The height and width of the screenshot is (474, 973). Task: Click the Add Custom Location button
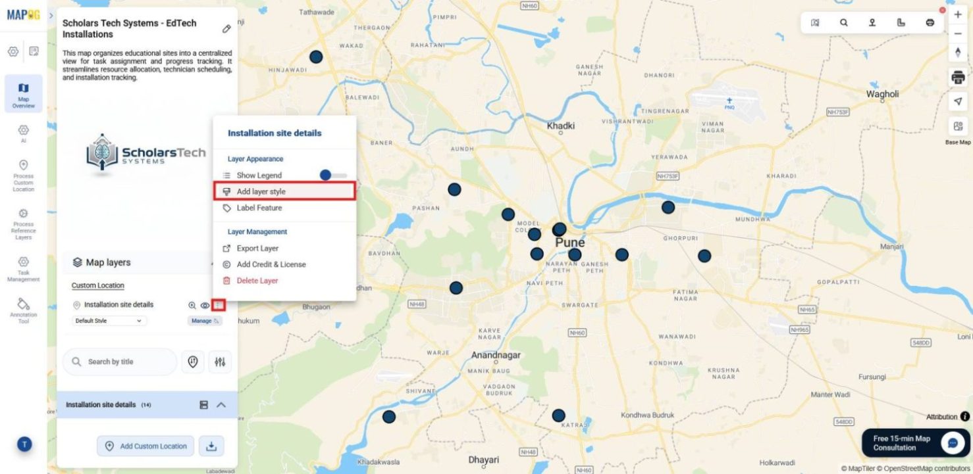(x=145, y=446)
